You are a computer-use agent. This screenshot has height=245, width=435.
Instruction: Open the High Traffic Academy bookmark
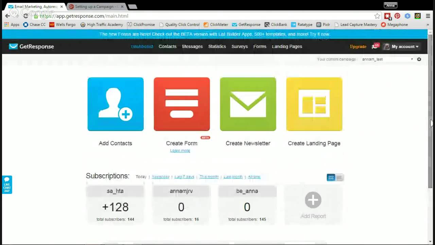coord(102,24)
